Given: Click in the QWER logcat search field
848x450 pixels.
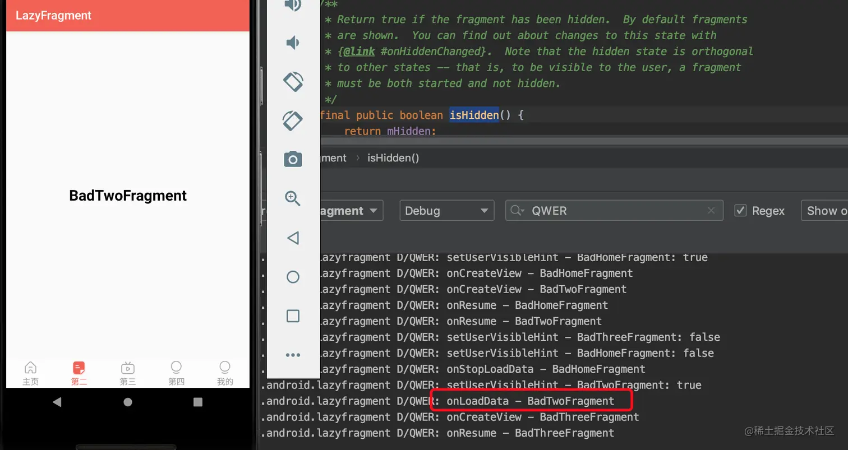Looking at the screenshot, I should click(614, 211).
